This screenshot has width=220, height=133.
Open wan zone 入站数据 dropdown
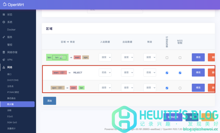click(x=105, y=72)
